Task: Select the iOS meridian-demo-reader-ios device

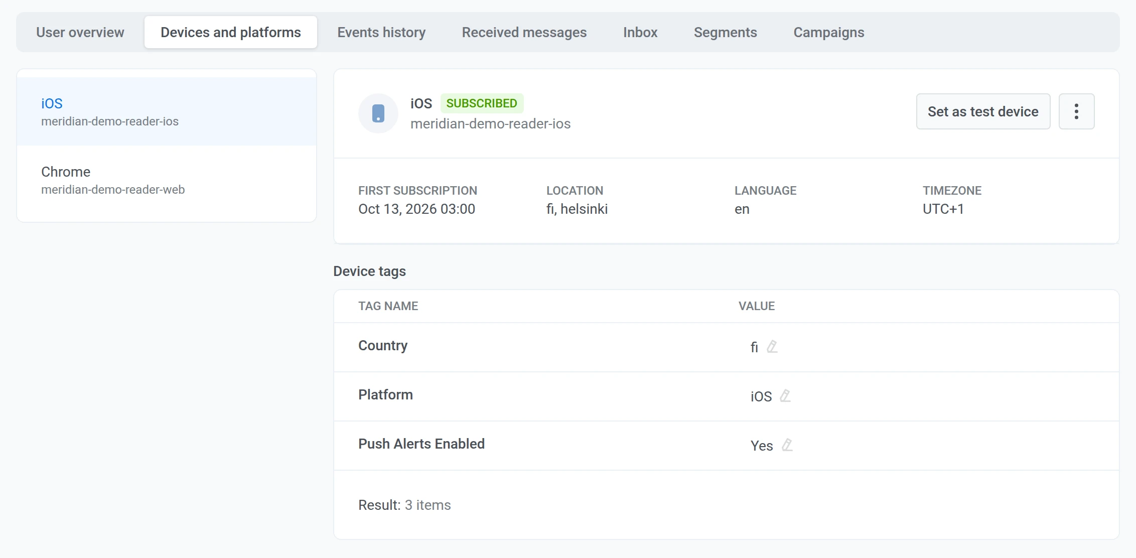Action: [x=167, y=111]
